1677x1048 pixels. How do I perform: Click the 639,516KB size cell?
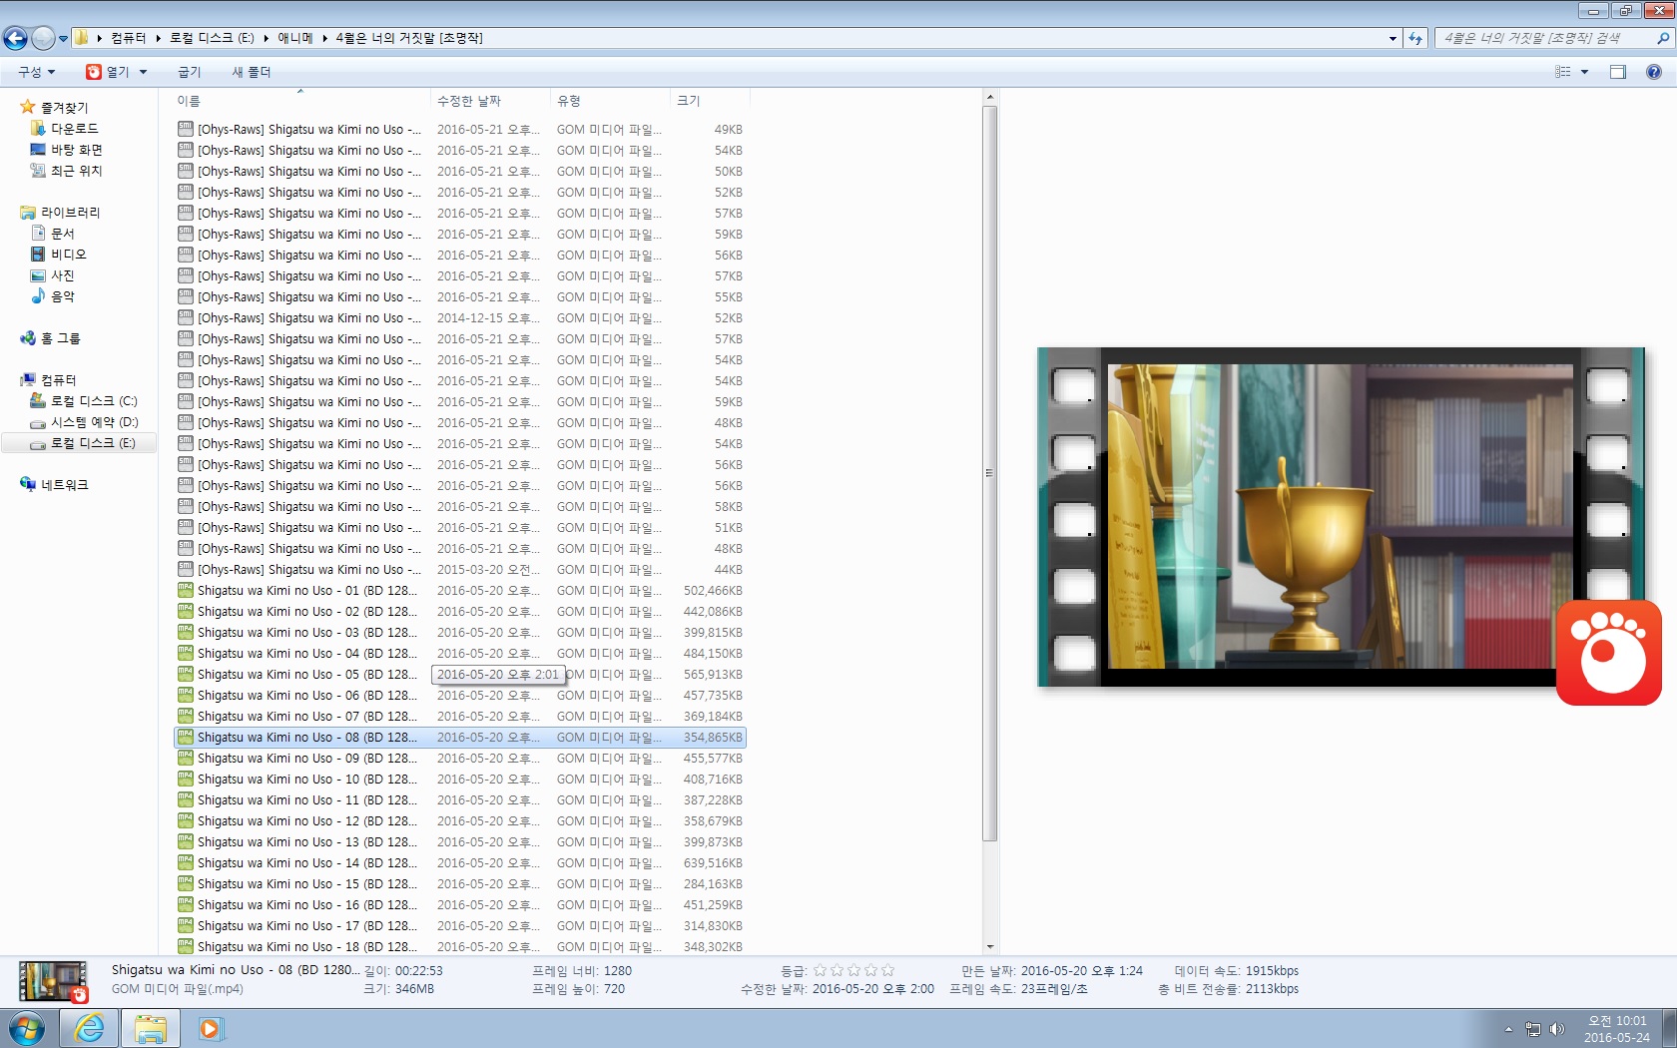[x=713, y=862]
